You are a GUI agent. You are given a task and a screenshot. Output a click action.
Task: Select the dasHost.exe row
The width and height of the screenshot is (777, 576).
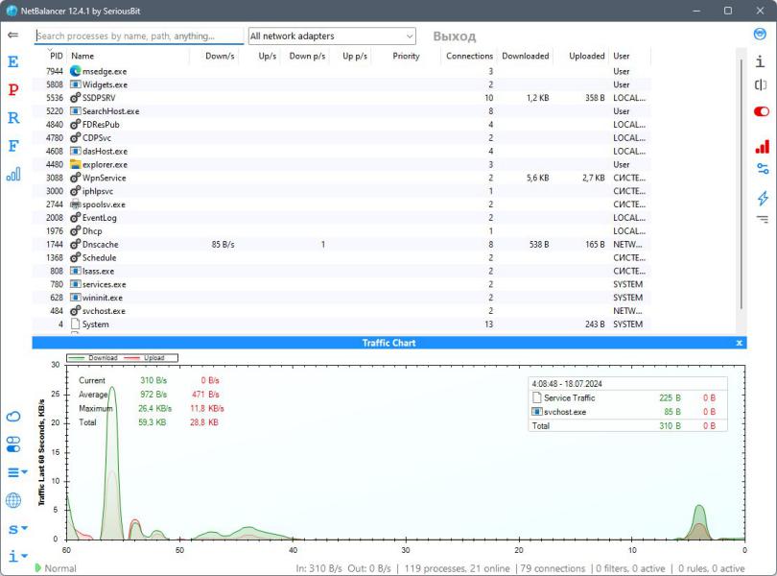coord(341,152)
